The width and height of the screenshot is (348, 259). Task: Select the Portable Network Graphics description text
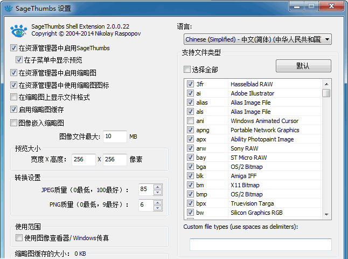tap(265, 130)
